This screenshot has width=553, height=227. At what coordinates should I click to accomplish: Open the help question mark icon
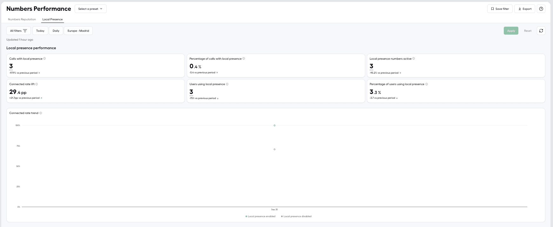(x=541, y=9)
